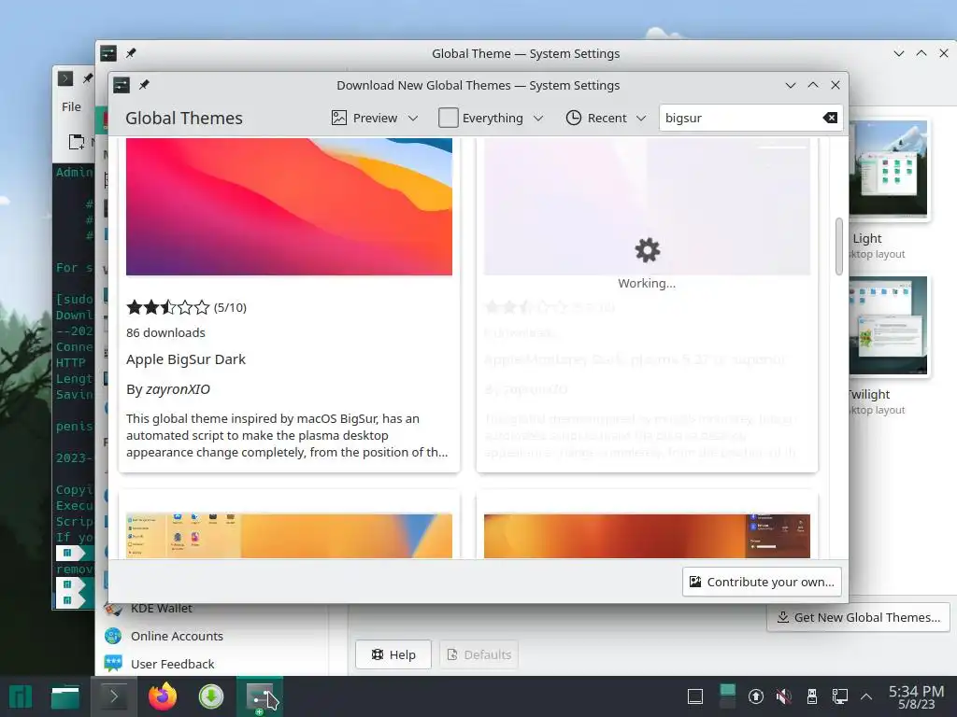Open KDE Wallet in sidebar

(x=161, y=609)
